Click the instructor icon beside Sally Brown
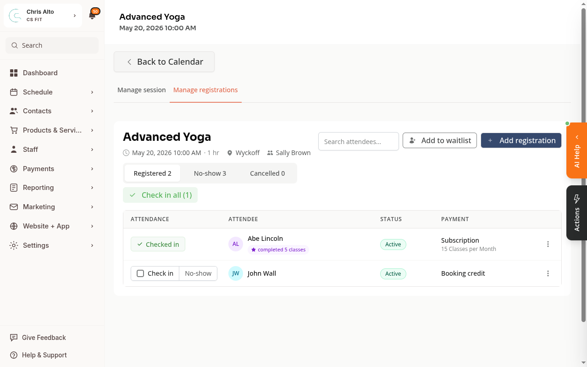 point(270,153)
